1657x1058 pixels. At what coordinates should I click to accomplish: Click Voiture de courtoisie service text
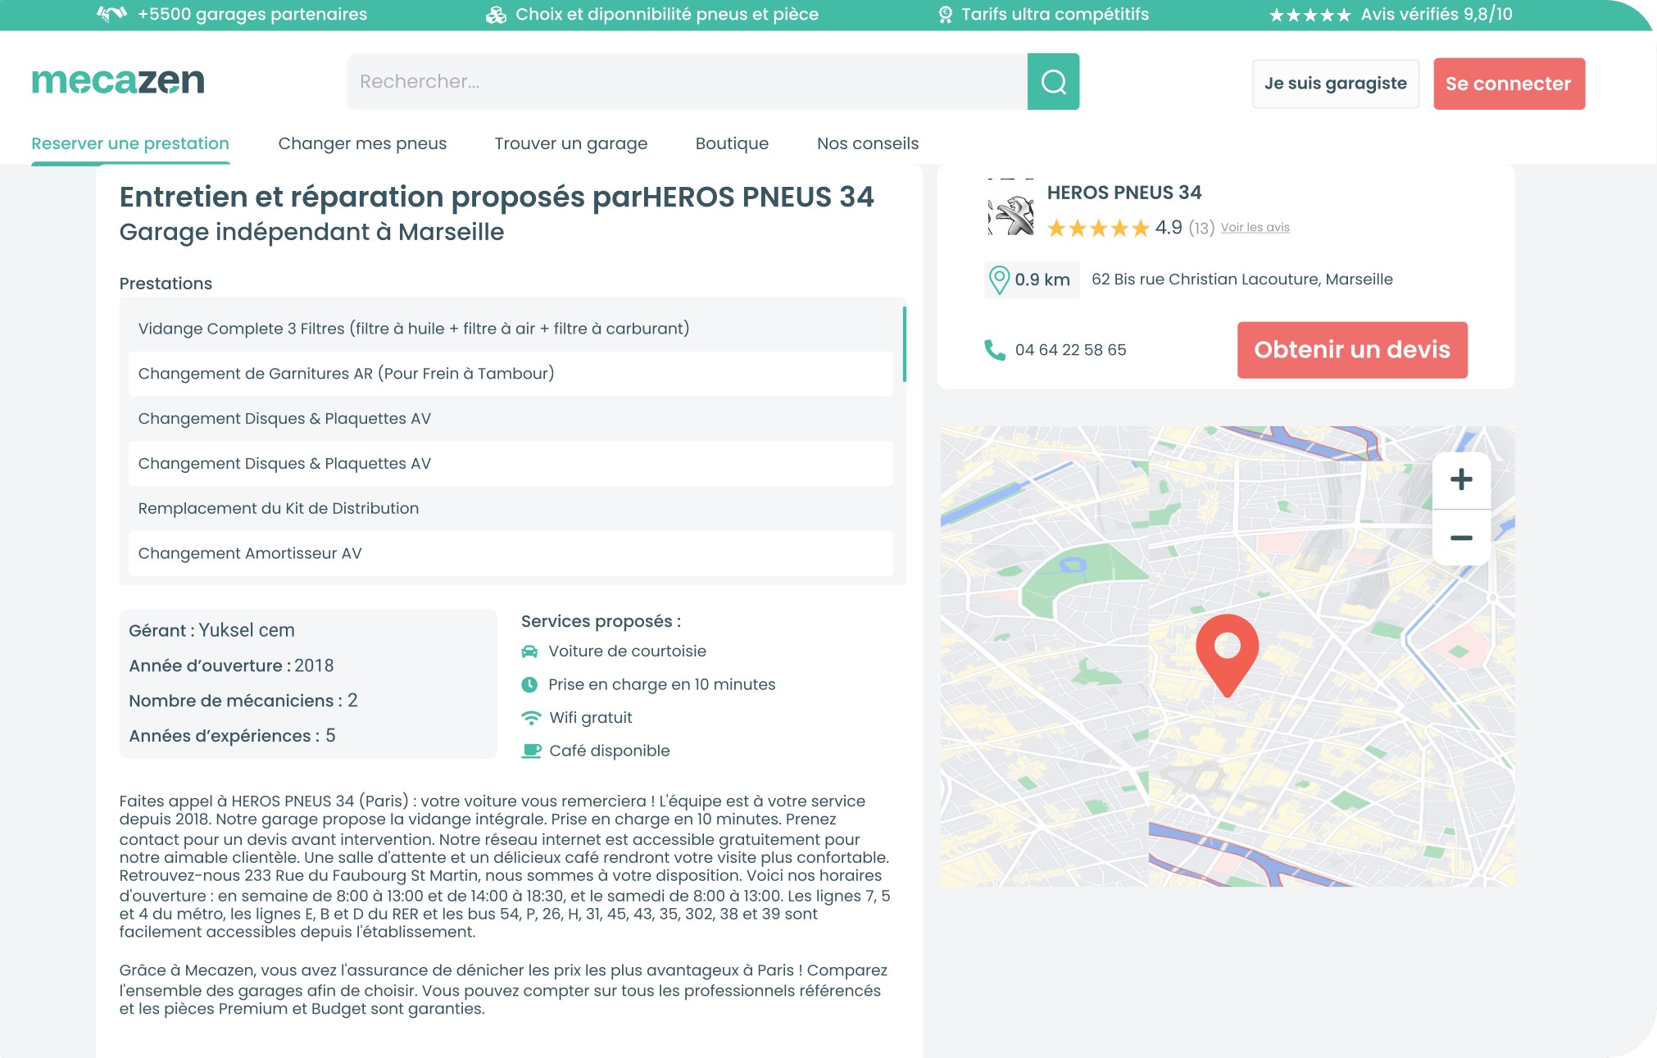[627, 652]
